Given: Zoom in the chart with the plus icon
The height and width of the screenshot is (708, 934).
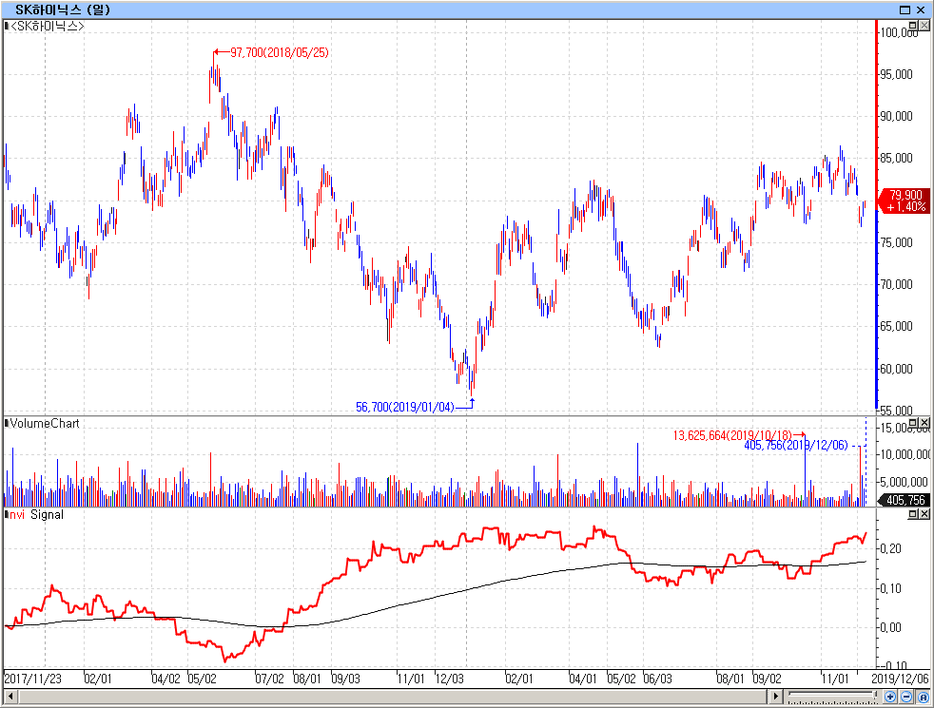Looking at the screenshot, I should (x=890, y=697).
